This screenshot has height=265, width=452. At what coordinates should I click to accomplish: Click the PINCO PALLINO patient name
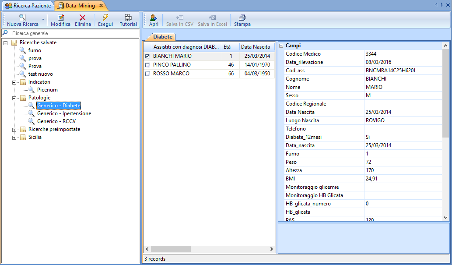pos(172,65)
